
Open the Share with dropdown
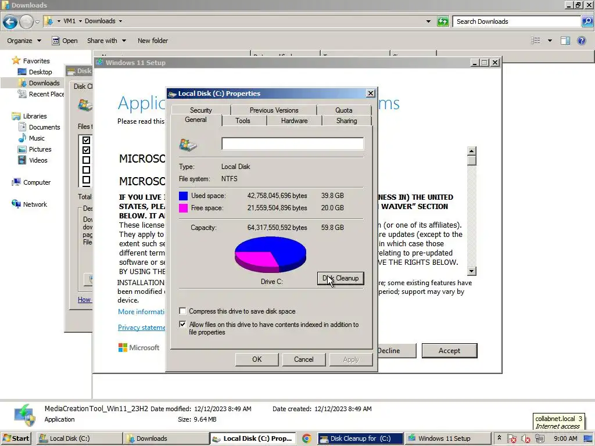pyautogui.click(x=106, y=41)
